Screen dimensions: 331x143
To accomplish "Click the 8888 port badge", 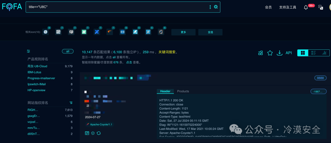I will click(x=321, y=78).
